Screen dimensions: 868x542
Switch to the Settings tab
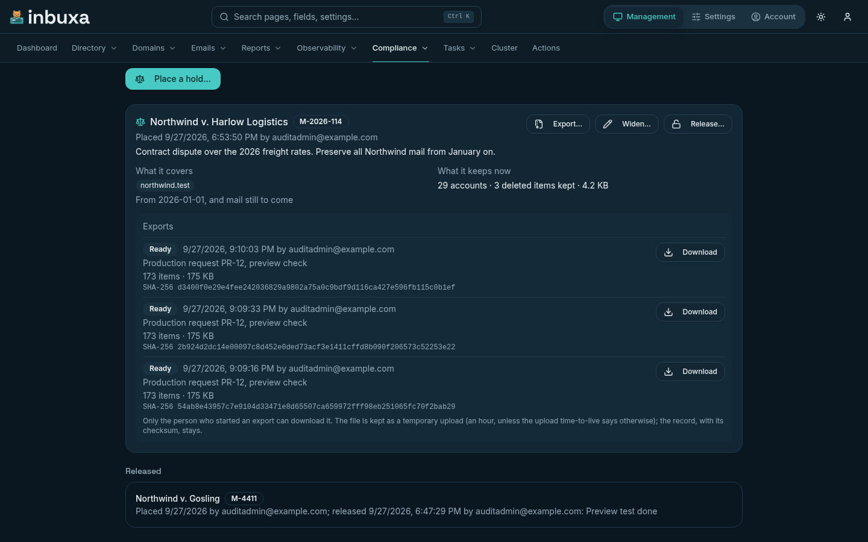pos(714,17)
